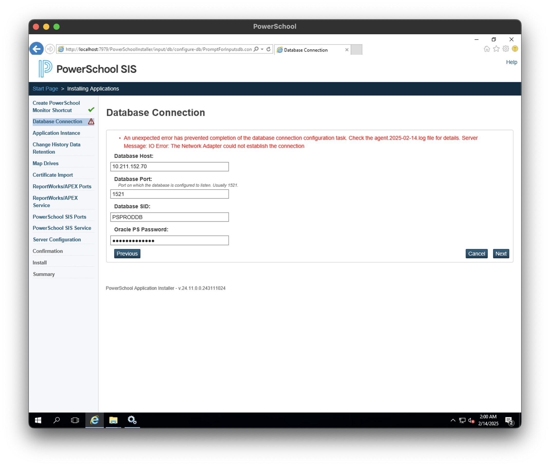Viewport: 550px width, 466px height.
Task: Click the PowerSchool SIS logo
Action: pyautogui.click(x=88, y=69)
